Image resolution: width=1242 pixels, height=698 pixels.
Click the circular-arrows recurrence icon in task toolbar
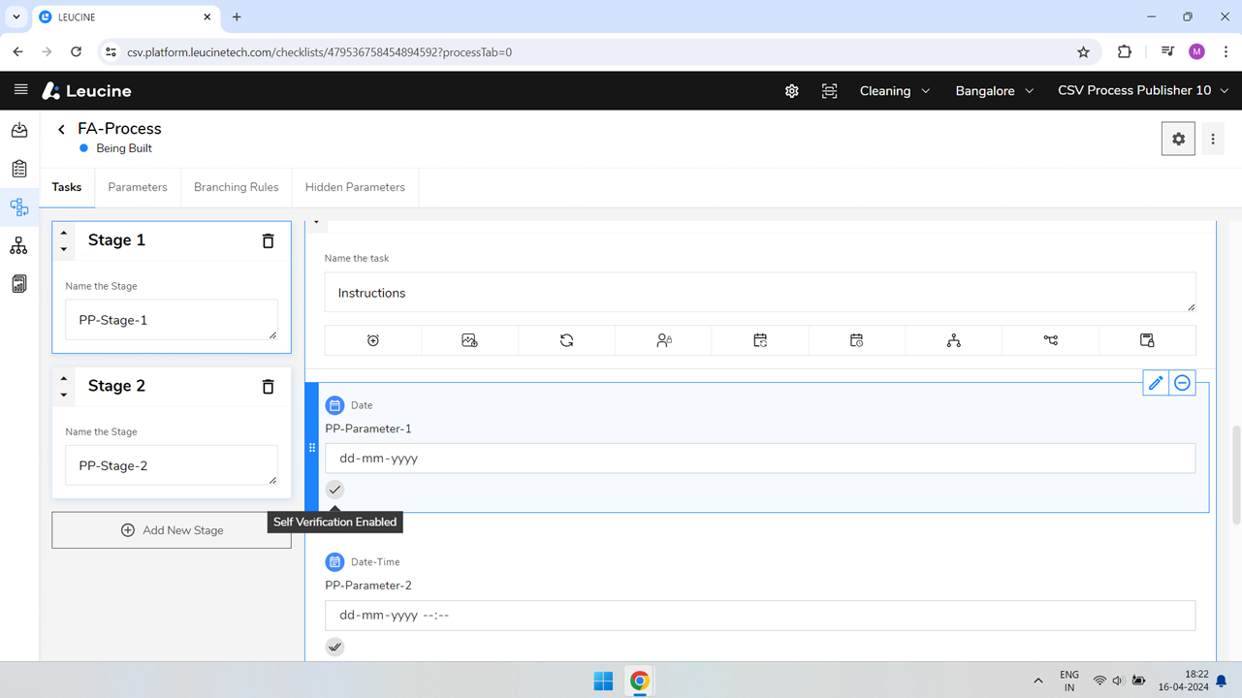point(566,340)
